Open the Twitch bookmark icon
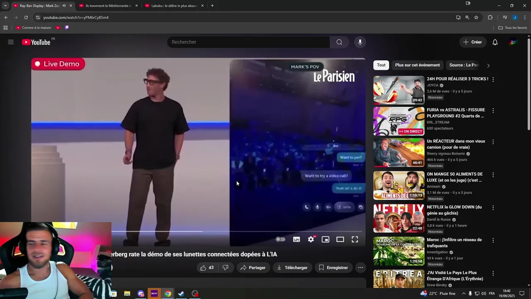 67,28
